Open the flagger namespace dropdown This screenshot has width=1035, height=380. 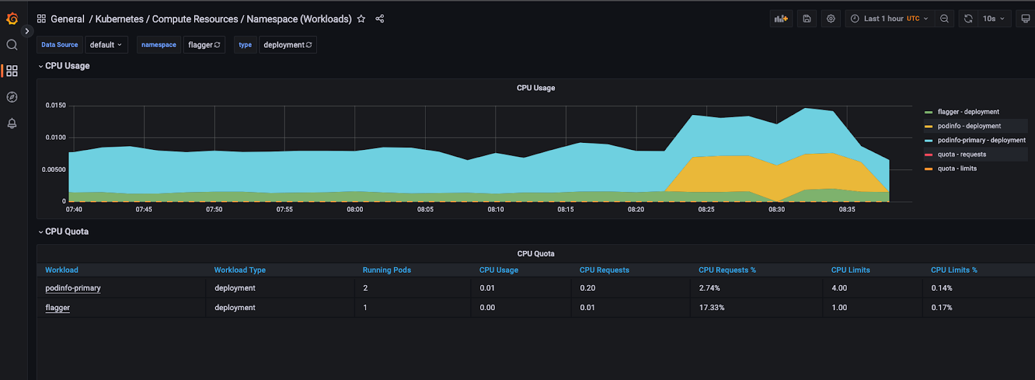204,45
